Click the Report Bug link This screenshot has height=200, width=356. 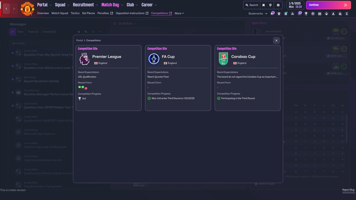348,190
